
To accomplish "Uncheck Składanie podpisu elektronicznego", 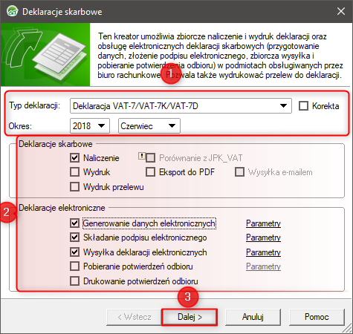I will coord(74,238).
